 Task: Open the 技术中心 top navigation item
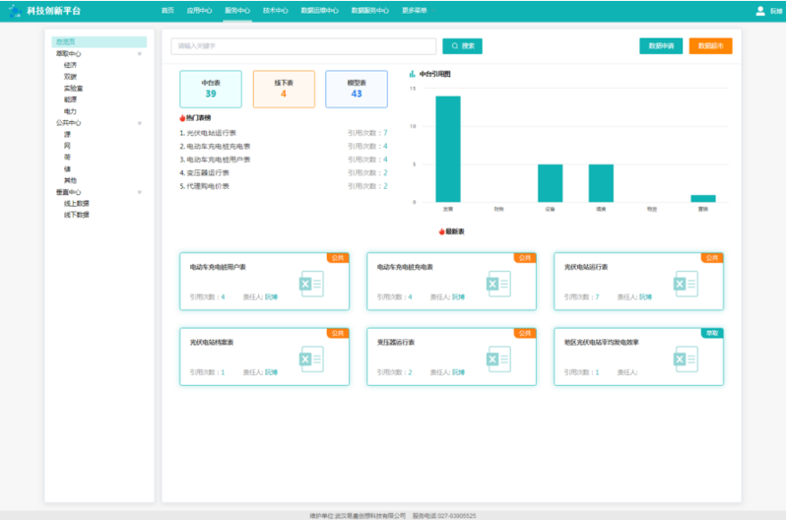click(276, 10)
